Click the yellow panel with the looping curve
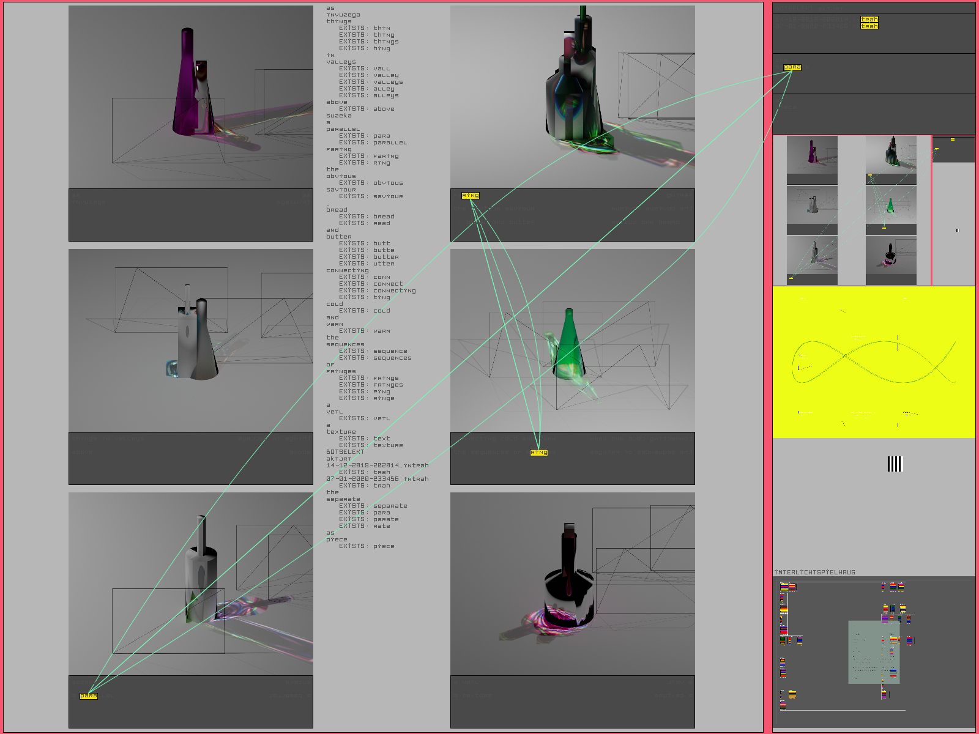Image resolution: width=979 pixels, height=734 pixels. click(874, 362)
